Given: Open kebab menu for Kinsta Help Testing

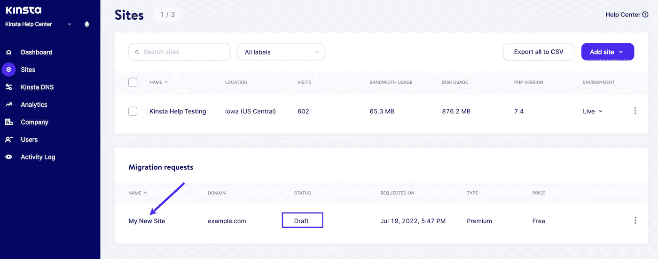Looking at the screenshot, I should [635, 111].
